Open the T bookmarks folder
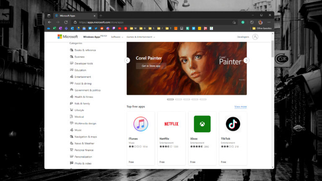The image size is (322, 181). (169, 28)
